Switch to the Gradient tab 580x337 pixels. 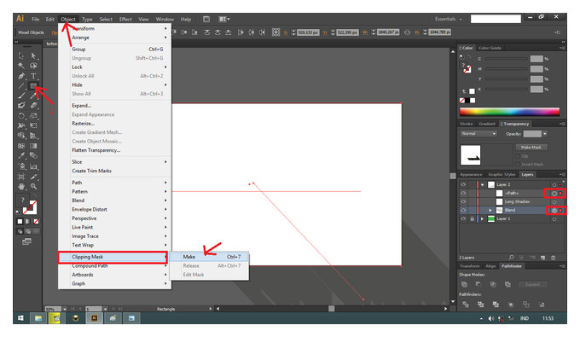[487, 124]
